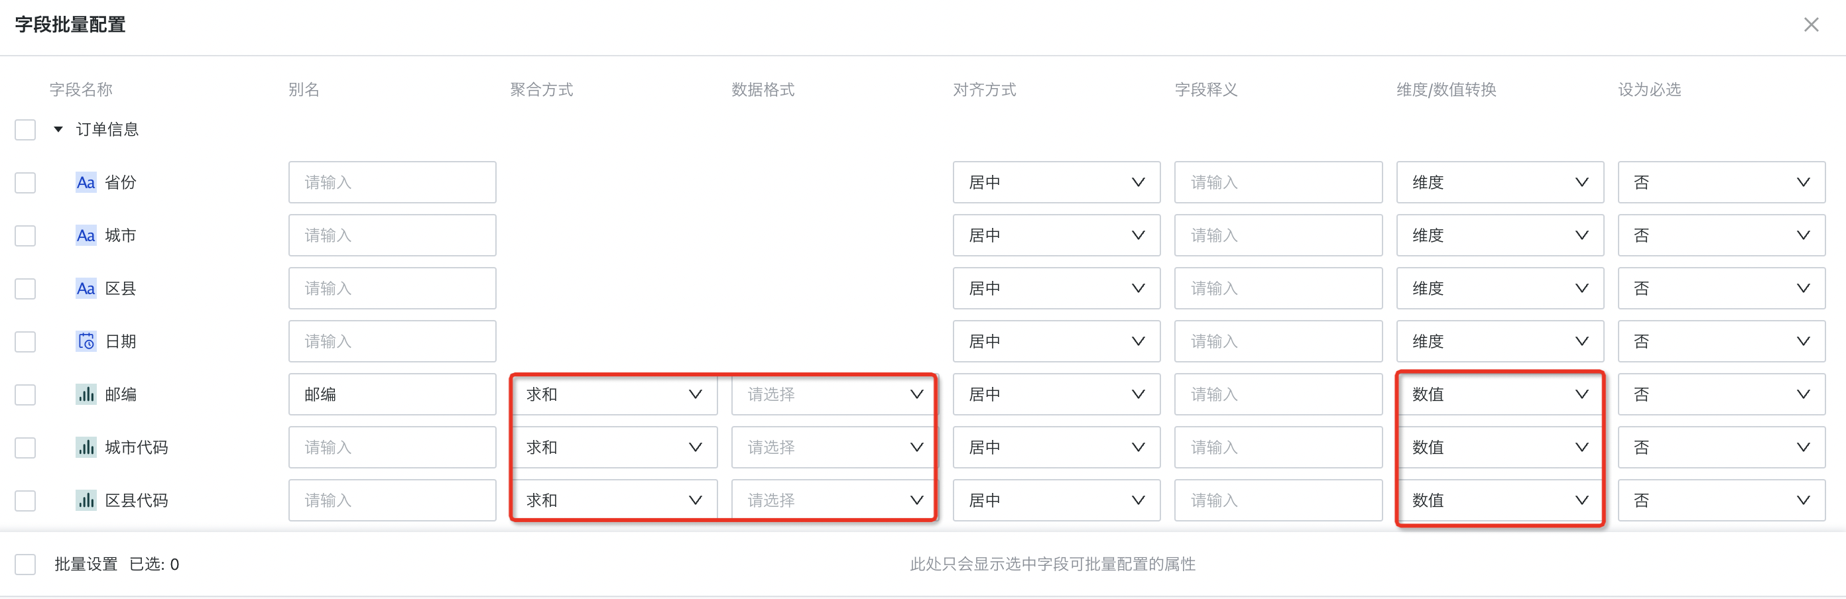Check the box for the 省份 field
Image resolution: width=1846 pixels, height=599 pixels.
[x=25, y=183]
